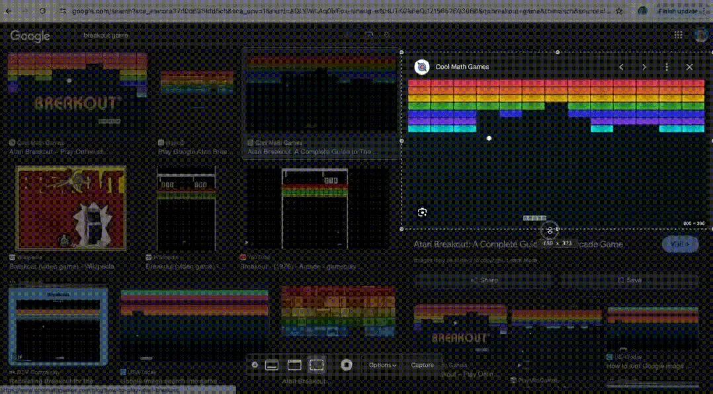Open related BREAKOUT logo image below Share
Image resolution: width=713 pixels, height=394 pixels.
point(460,329)
